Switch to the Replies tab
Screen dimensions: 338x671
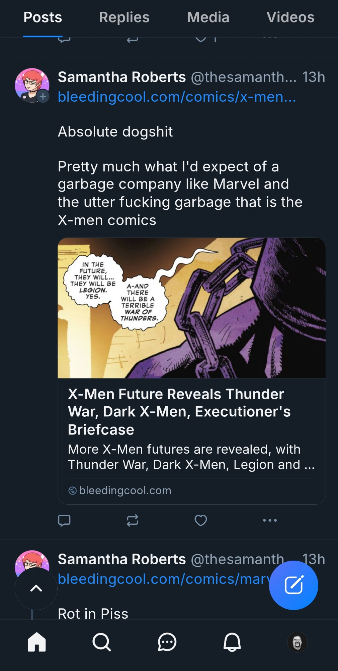tap(124, 17)
